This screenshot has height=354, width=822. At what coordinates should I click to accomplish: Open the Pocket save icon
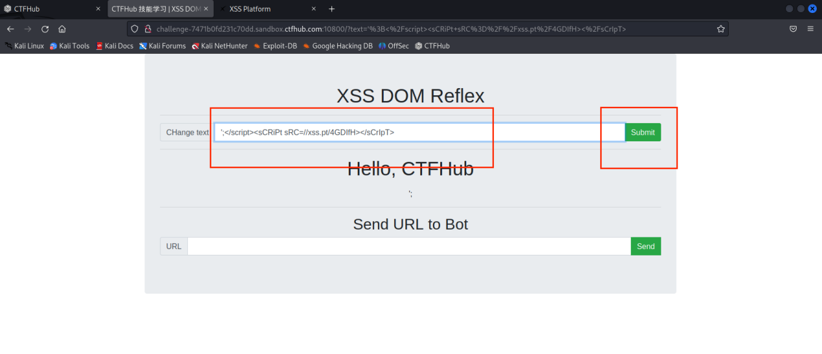(x=793, y=29)
